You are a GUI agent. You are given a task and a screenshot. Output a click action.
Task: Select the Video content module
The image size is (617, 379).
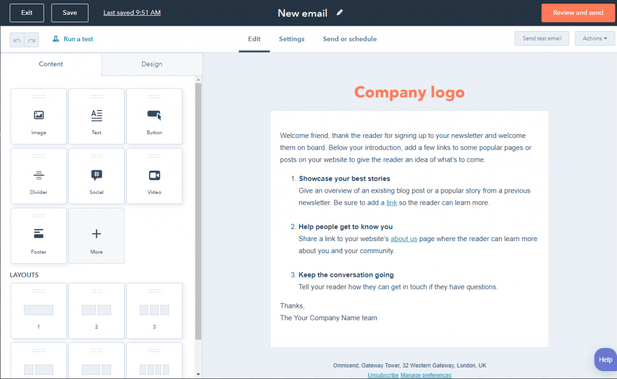point(154,176)
